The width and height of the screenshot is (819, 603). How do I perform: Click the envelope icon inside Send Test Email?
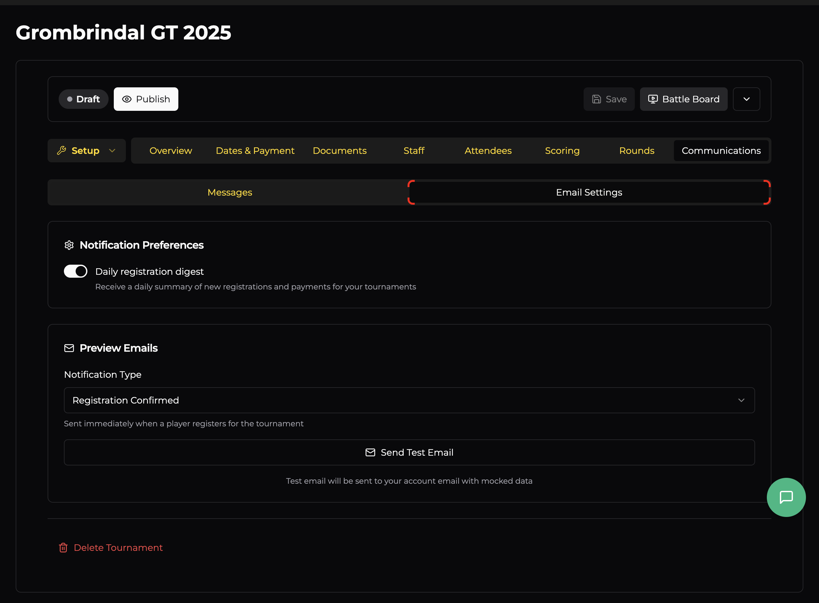[x=370, y=452]
